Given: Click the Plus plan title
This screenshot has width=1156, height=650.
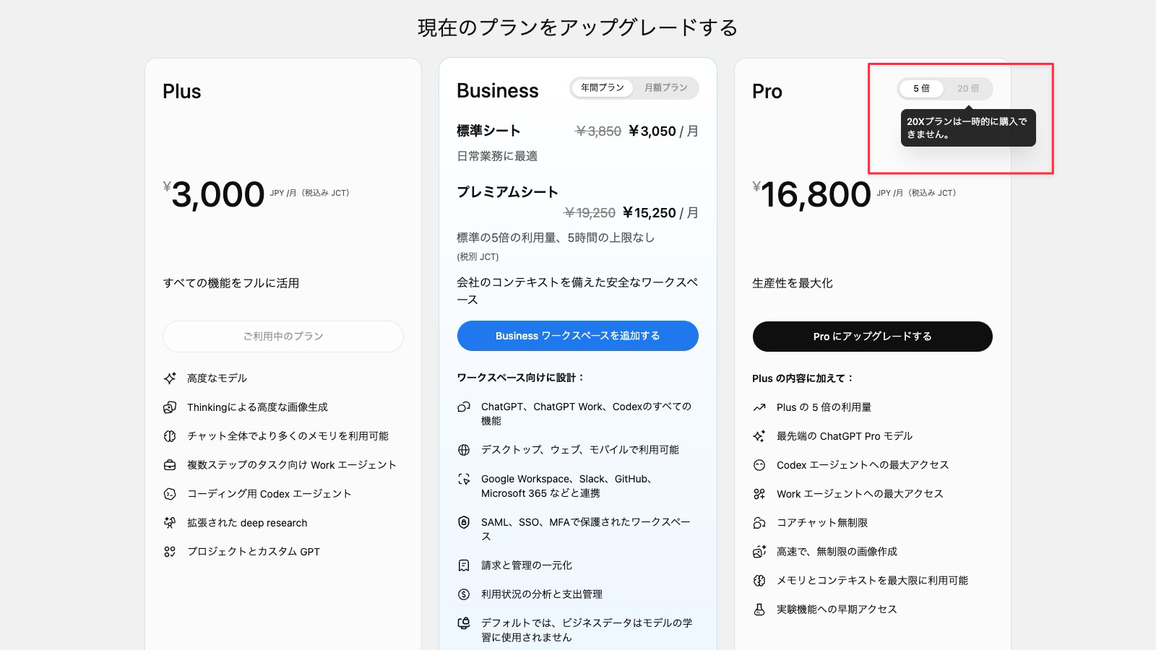Looking at the screenshot, I should (x=182, y=92).
